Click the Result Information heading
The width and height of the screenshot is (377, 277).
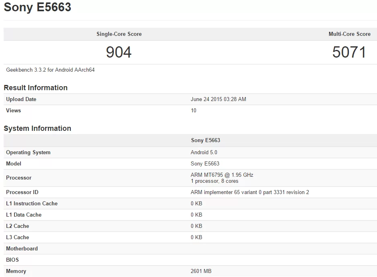pyautogui.click(x=36, y=87)
